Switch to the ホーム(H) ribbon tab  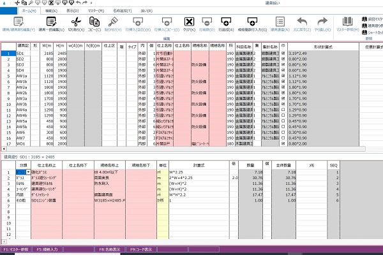(x=29, y=11)
